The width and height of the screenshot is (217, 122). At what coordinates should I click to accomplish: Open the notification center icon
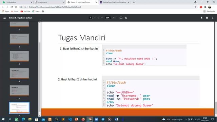(x=213, y=119)
